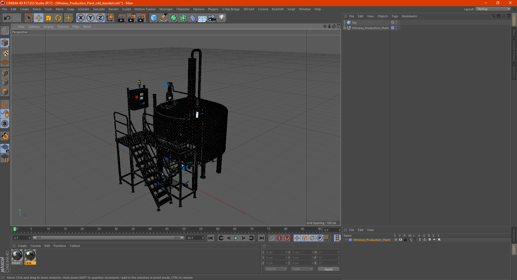Toggle Sky object visibility dots

[396, 23]
